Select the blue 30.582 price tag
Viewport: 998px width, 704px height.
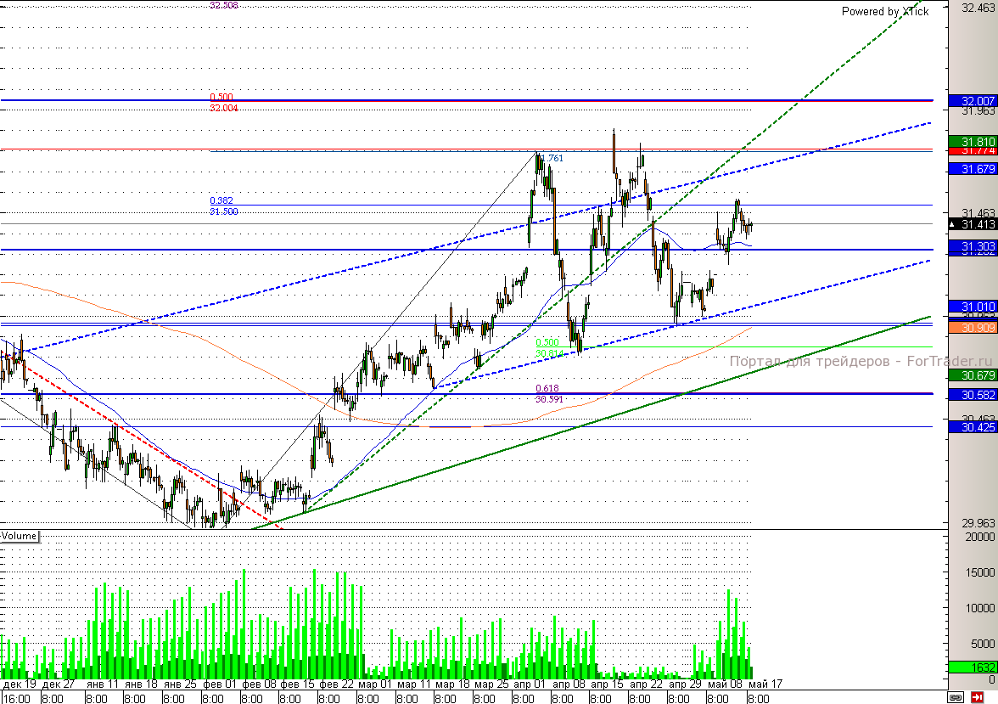pos(972,395)
